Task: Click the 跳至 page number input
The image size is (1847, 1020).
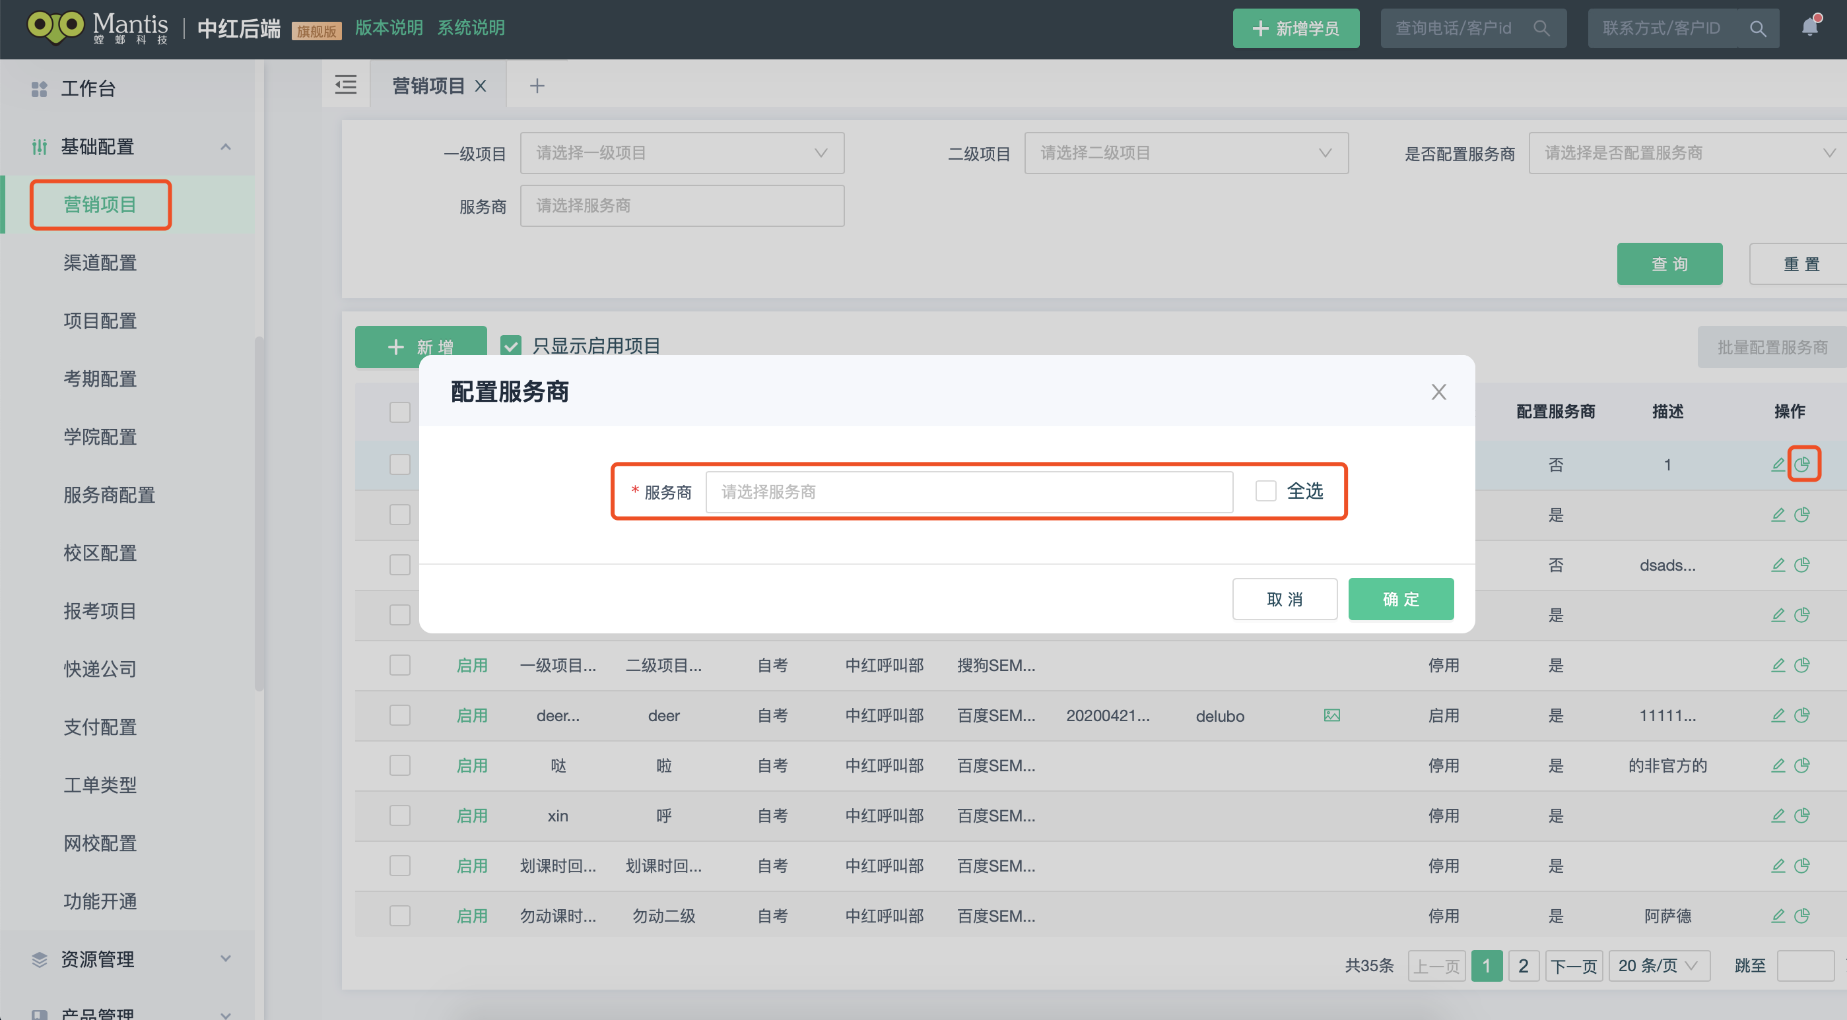Action: coord(1805,965)
